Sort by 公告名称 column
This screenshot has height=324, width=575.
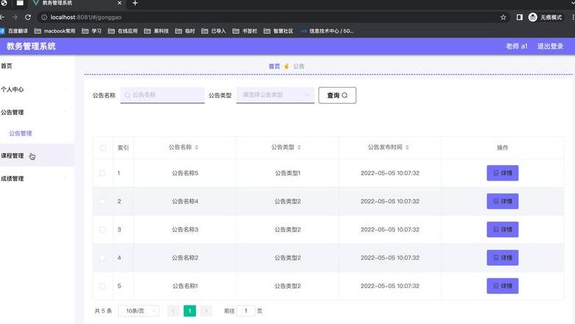point(197,147)
